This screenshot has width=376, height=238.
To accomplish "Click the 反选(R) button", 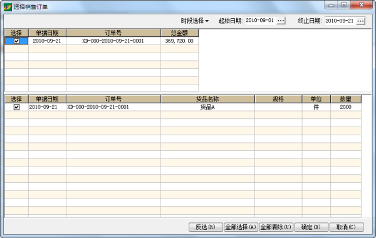I will click(x=206, y=227).
